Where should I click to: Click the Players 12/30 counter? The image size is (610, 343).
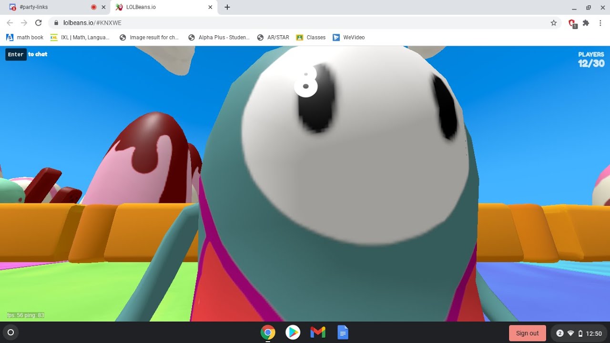pyautogui.click(x=591, y=60)
